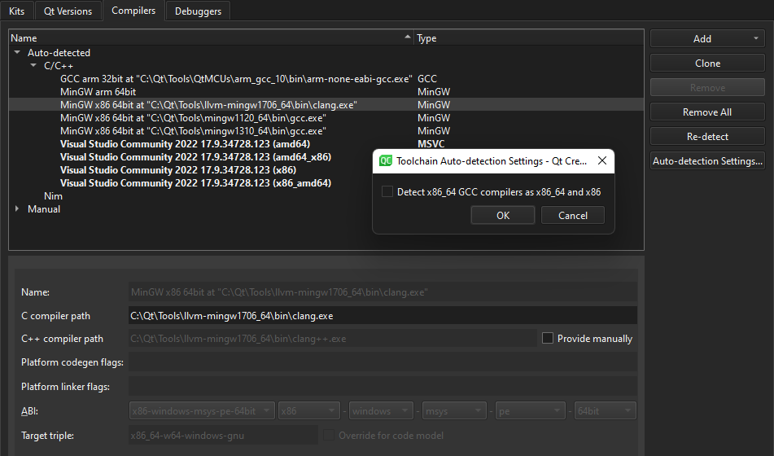Switch to the Kits tab

point(17,11)
